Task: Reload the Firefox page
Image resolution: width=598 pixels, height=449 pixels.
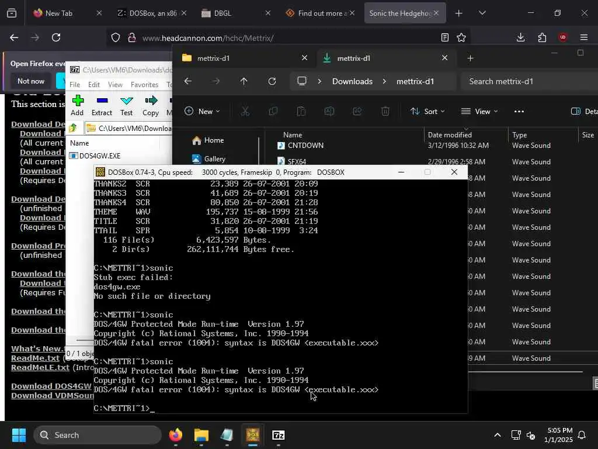Action: click(x=56, y=37)
